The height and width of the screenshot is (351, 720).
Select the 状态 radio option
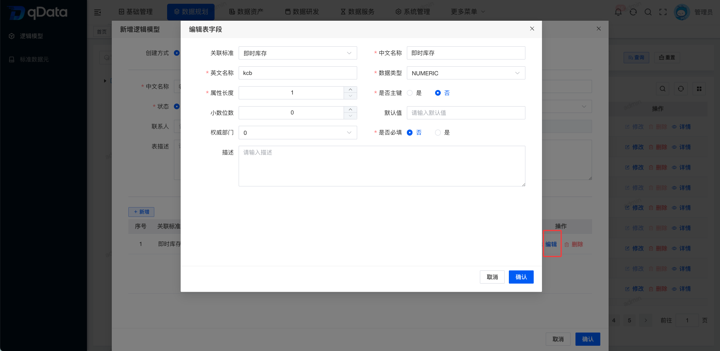point(177,107)
